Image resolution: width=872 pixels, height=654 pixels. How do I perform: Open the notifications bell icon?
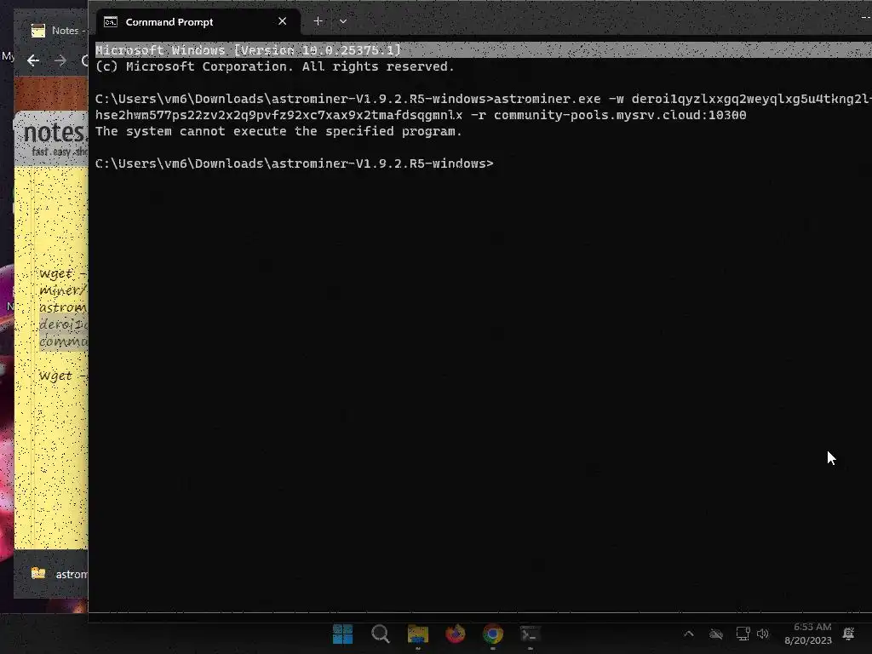(x=849, y=634)
